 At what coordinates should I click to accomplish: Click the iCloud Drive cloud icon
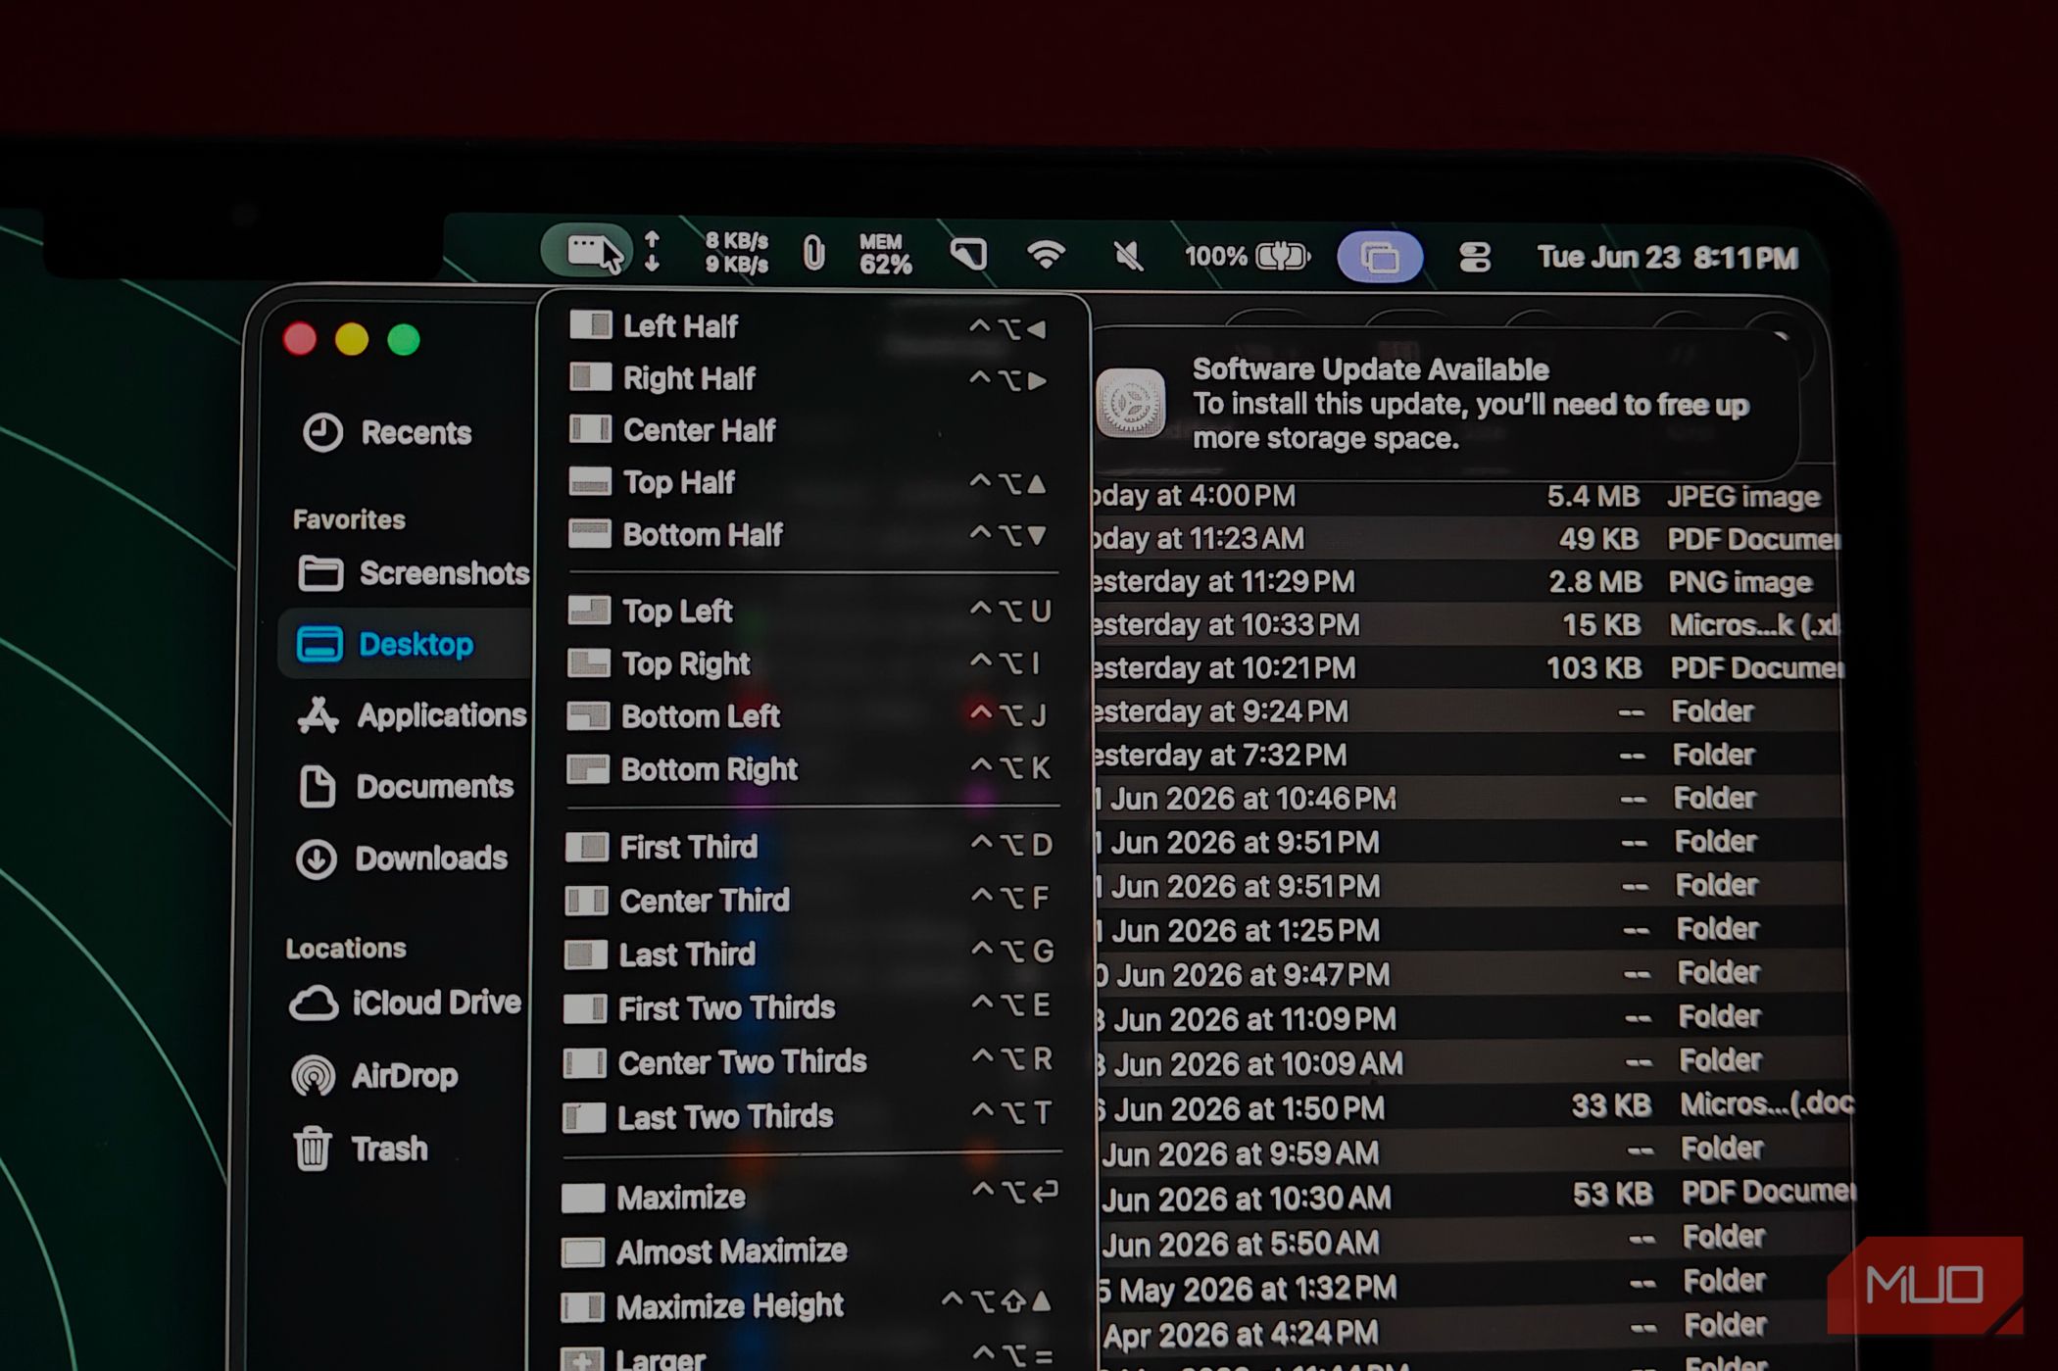coord(314,1004)
